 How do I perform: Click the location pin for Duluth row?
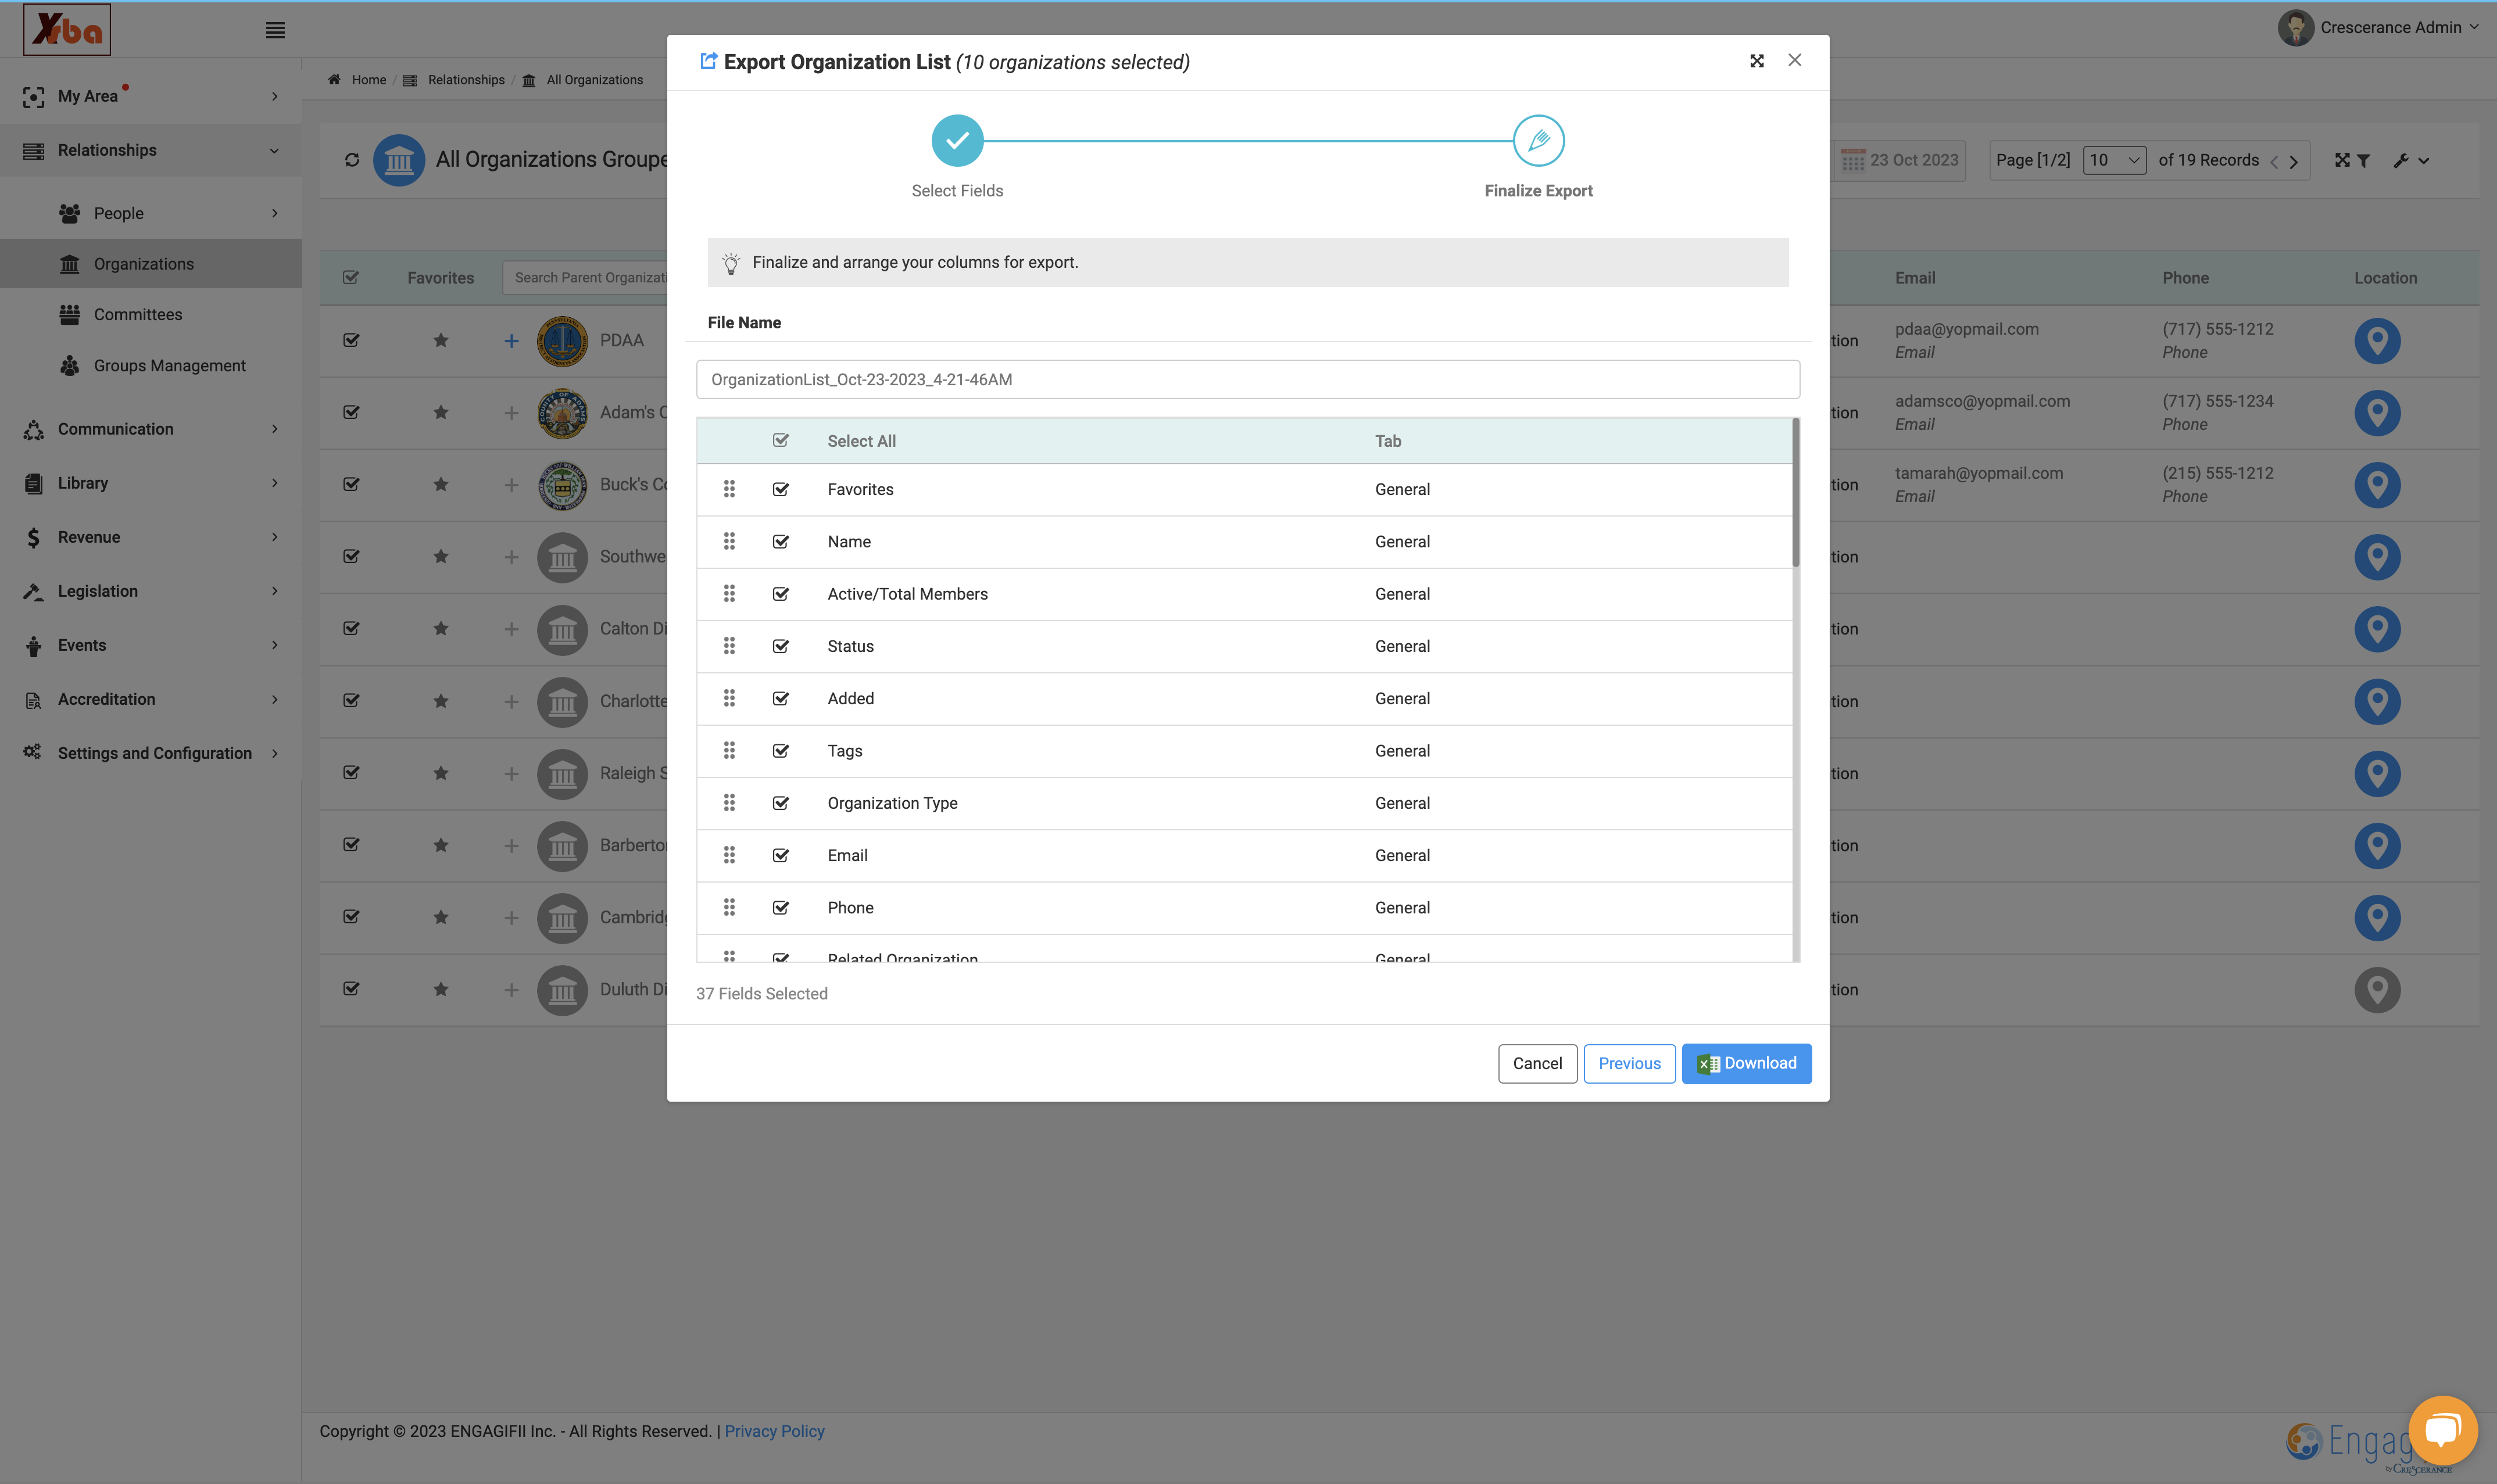[x=2377, y=990]
